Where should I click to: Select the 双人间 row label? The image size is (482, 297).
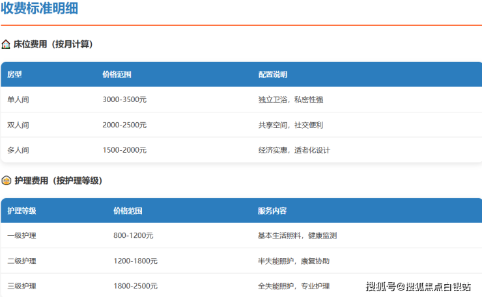[x=18, y=125]
